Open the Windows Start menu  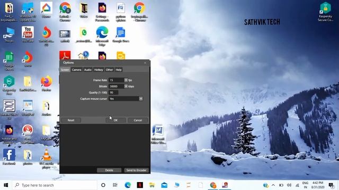point(6,185)
